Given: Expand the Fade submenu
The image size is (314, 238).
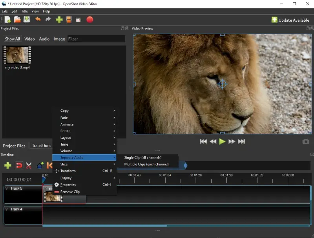Looking at the screenshot, I should pyautogui.click(x=84, y=118).
